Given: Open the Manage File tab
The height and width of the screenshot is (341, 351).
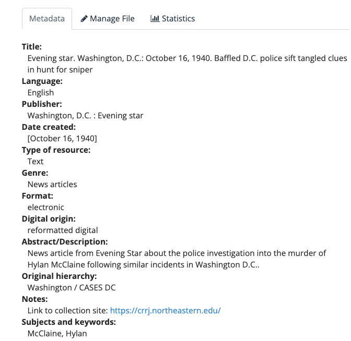Looking at the screenshot, I should pos(107,19).
